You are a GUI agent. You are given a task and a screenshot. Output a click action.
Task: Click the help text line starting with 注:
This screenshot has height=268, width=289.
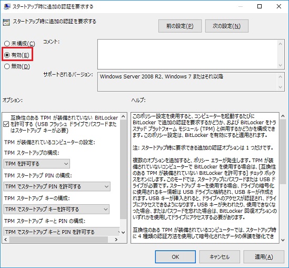pos(203,147)
